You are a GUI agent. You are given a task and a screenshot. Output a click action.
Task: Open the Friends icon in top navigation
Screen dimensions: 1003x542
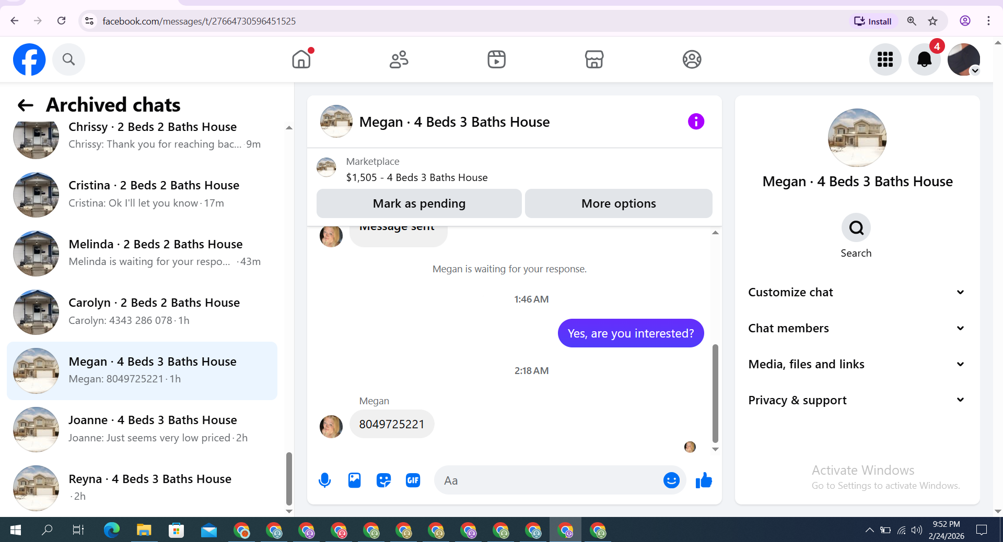[x=399, y=59]
